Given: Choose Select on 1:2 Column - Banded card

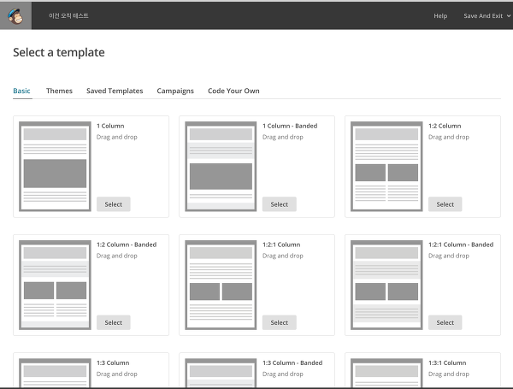Looking at the screenshot, I should pyautogui.click(x=114, y=322).
